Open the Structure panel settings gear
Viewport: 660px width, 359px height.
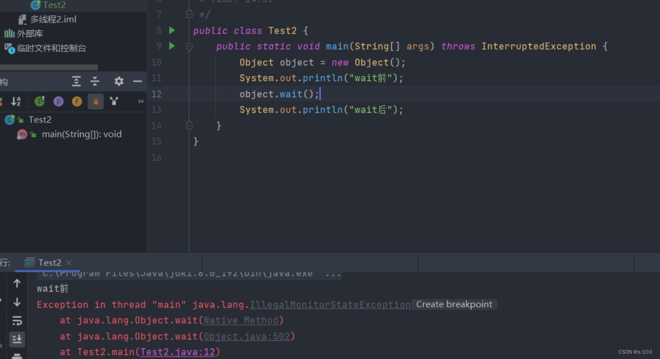(119, 82)
